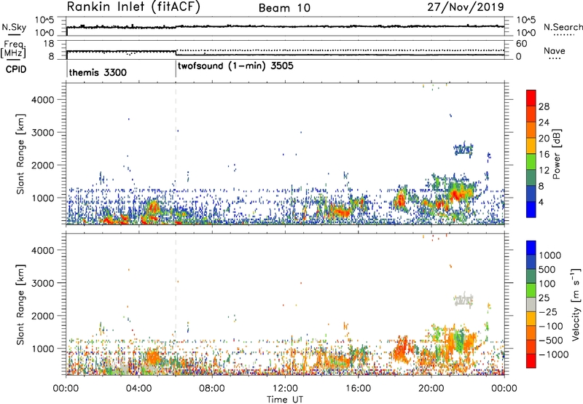This screenshot has width=583, height=404.
Task: Click the 'N.Sky' legend label
Action: (14, 27)
